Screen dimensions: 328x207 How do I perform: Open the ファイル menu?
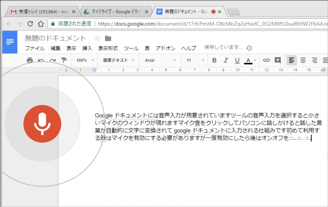(35, 48)
